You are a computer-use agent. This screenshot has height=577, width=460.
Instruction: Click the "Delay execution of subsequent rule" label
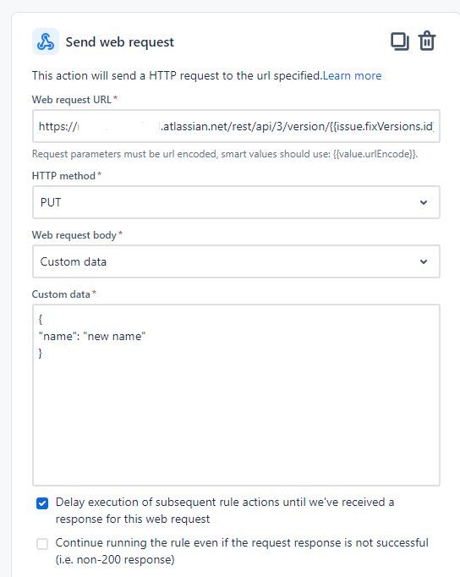click(225, 510)
